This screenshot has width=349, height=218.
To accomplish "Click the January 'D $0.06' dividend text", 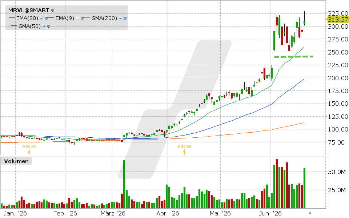I will [29, 146].
